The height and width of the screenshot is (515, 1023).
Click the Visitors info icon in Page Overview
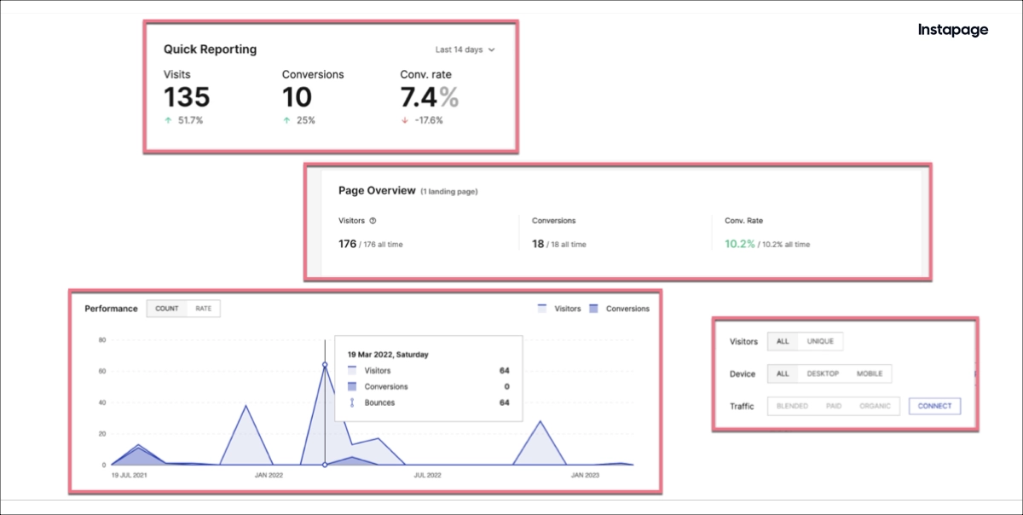(373, 220)
